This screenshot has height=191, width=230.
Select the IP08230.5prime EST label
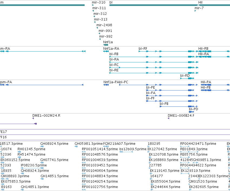pos(34,165)
